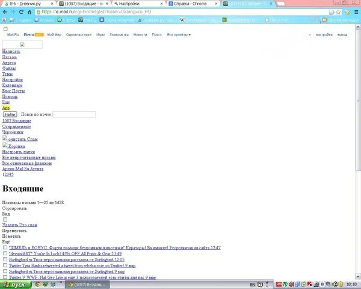This screenshot has width=361, height=289.
Task: Click the broken logo image above Написать
Action: pyautogui.click(x=22, y=44)
